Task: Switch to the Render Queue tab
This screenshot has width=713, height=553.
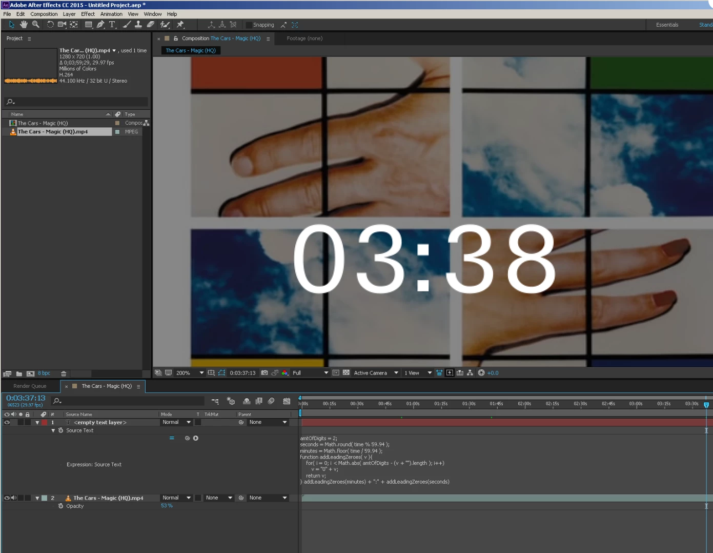Action: (x=30, y=386)
